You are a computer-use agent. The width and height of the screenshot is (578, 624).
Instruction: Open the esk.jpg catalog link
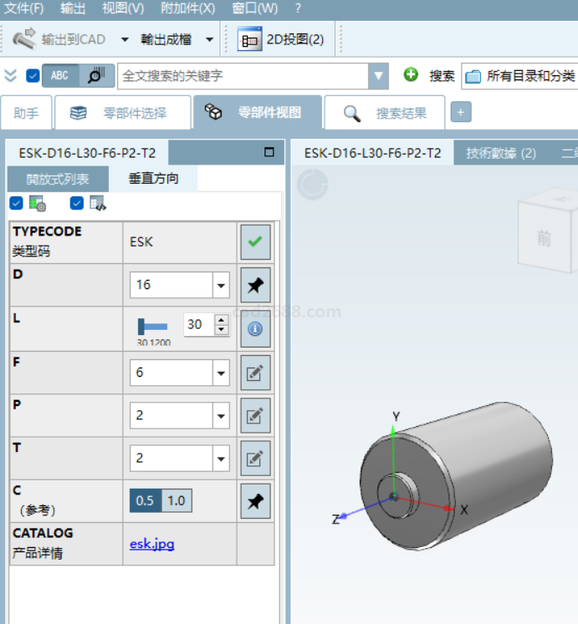click(x=152, y=544)
